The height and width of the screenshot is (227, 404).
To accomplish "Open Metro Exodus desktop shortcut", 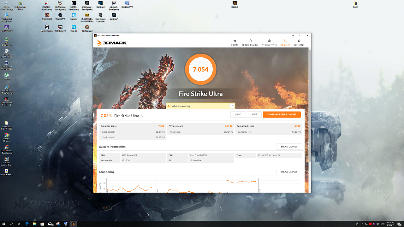I will click(x=47, y=28).
